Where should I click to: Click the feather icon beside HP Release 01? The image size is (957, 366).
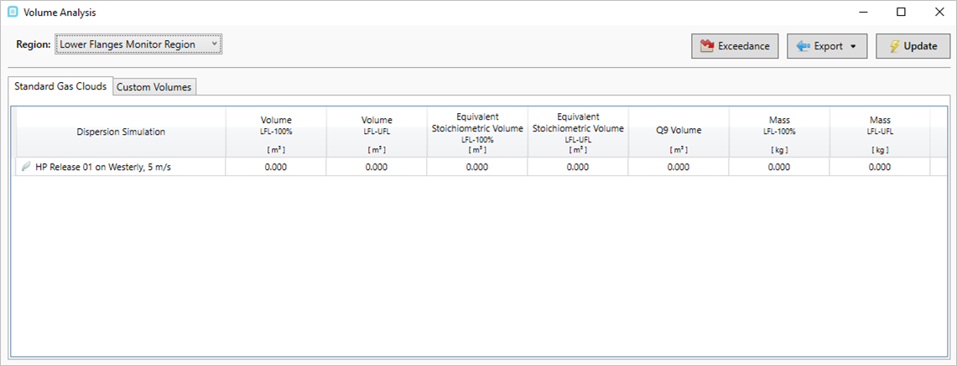[26, 167]
